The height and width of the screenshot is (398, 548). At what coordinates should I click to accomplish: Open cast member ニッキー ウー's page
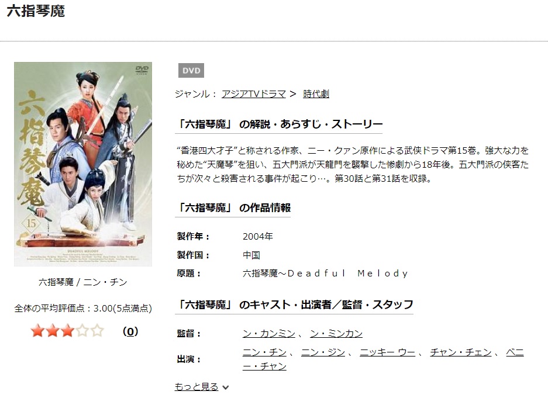coord(388,352)
